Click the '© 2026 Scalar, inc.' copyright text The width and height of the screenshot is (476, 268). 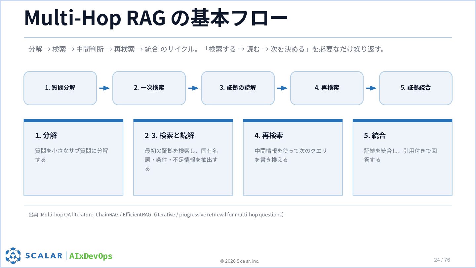(x=240, y=261)
